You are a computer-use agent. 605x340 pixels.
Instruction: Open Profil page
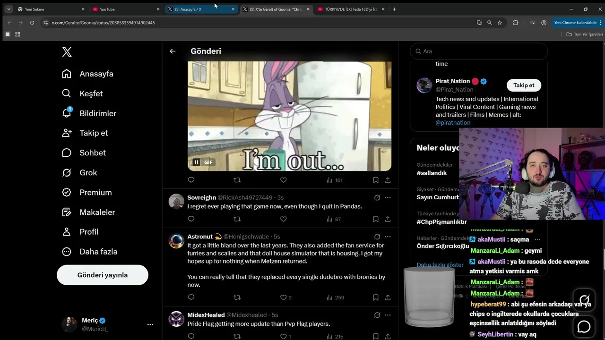coord(80,231)
